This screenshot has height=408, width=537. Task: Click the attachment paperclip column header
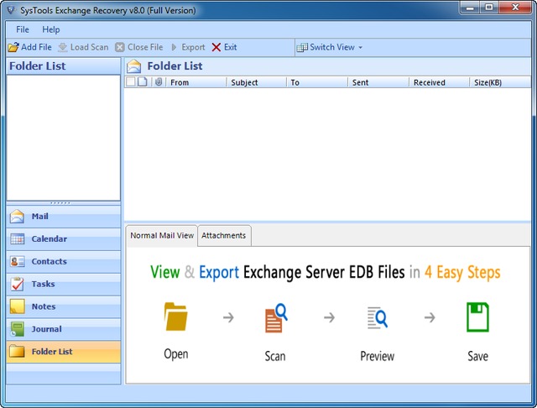pos(159,82)
